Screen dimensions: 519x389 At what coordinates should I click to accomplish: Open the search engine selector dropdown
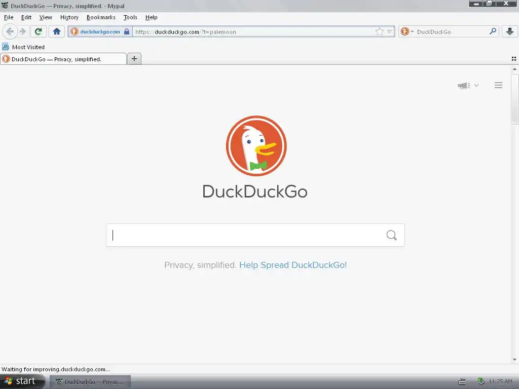coord(407,32)
